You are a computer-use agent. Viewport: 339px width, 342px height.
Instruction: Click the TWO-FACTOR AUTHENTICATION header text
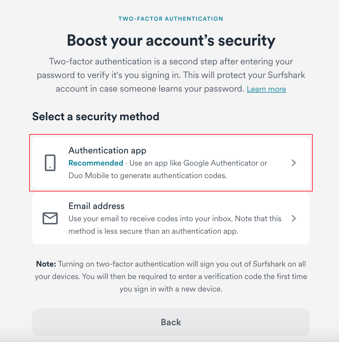coord(170,18)
